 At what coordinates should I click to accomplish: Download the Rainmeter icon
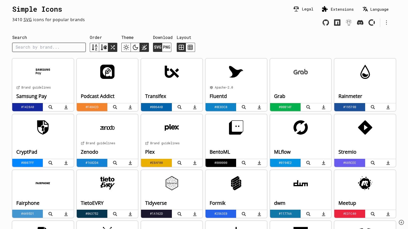(388, 107)
